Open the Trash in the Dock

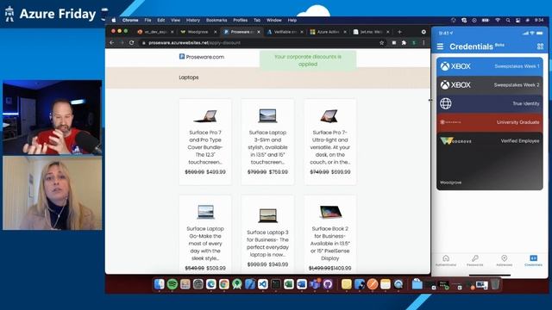click(x=495, y=284)
